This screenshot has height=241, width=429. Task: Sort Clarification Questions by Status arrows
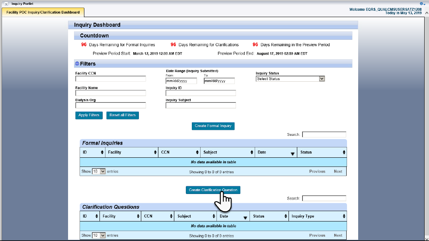coord(286,216)
